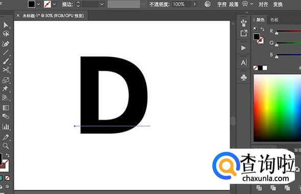Click stroke swatch in control bar
The width and height of the screenshot is (301, 194).
47,4
